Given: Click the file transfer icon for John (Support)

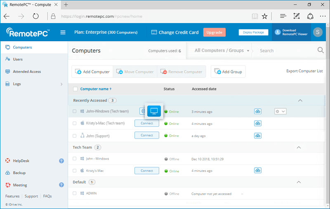Looking at the screenshot, I should click(257, 136).
